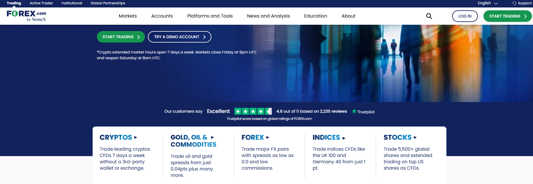Click the arrow icon beside INDICES heading
This screenshot has width=533, height=184.
(344, 138)
